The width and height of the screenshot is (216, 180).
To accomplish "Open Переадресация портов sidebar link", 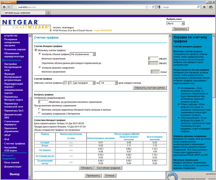I will pyautogui.click(x=14, y=89).
